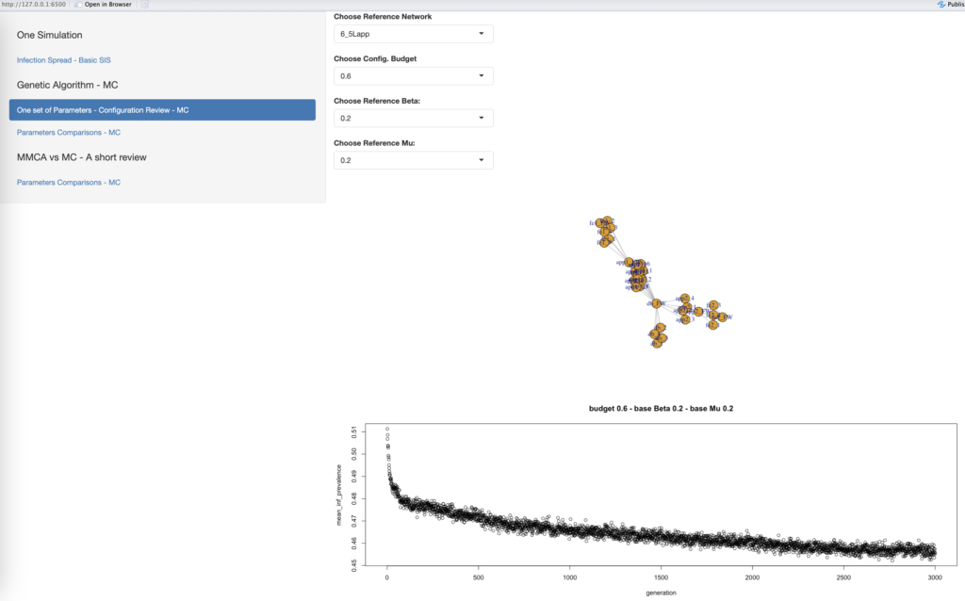965x601 pixels.
Task: Go to Parameters Comparisons under Genetic Algorithm
Action: click(69, 133)
